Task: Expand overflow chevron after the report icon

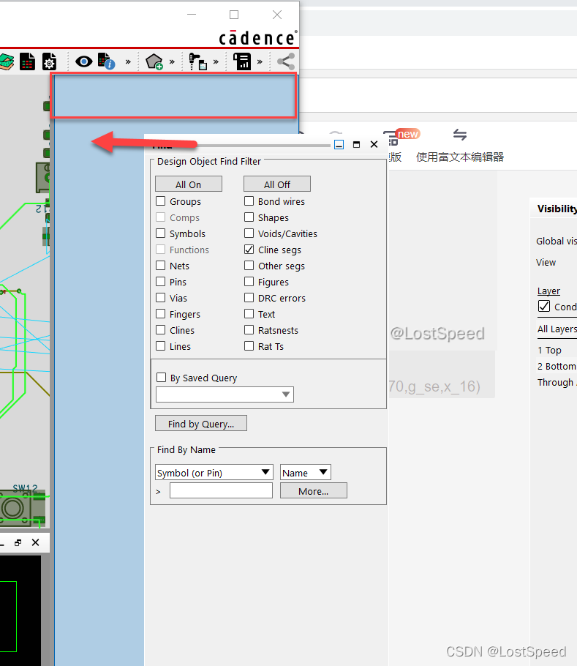Action: tap(260, 62)
